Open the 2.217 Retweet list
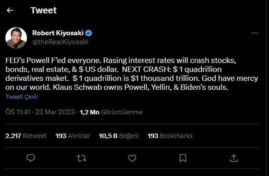269x176 pixels. tap(26, 136)
